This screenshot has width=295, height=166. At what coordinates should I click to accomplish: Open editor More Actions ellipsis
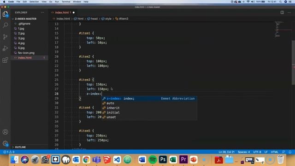tap(289, 12)
